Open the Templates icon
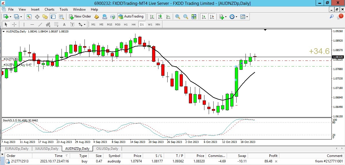 [243, 17]
